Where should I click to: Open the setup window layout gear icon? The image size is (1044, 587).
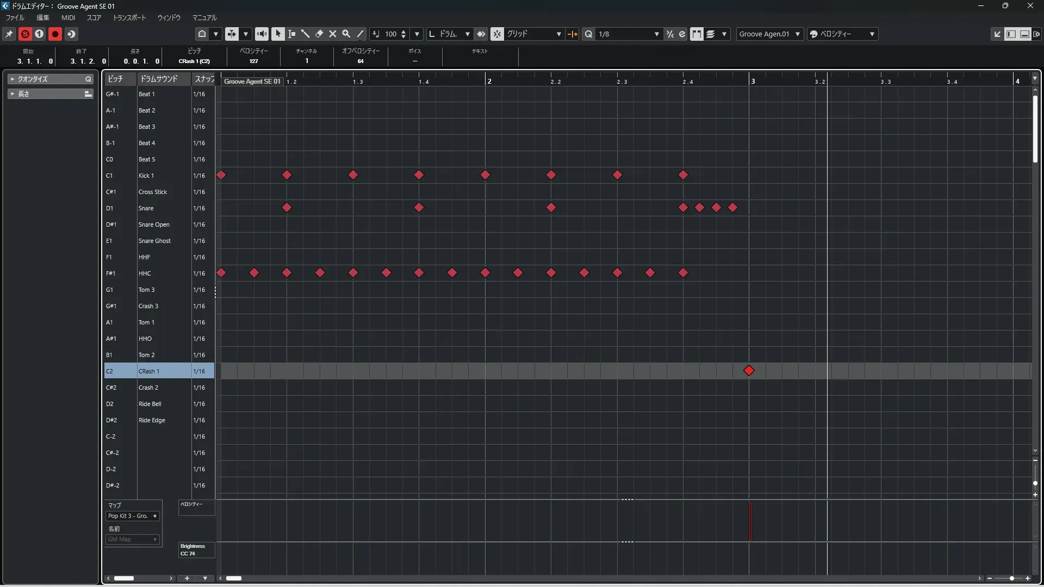click(1036, 34)
